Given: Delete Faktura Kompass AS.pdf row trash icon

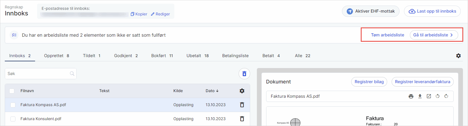Looking at the screenshot, I should 242,105.
